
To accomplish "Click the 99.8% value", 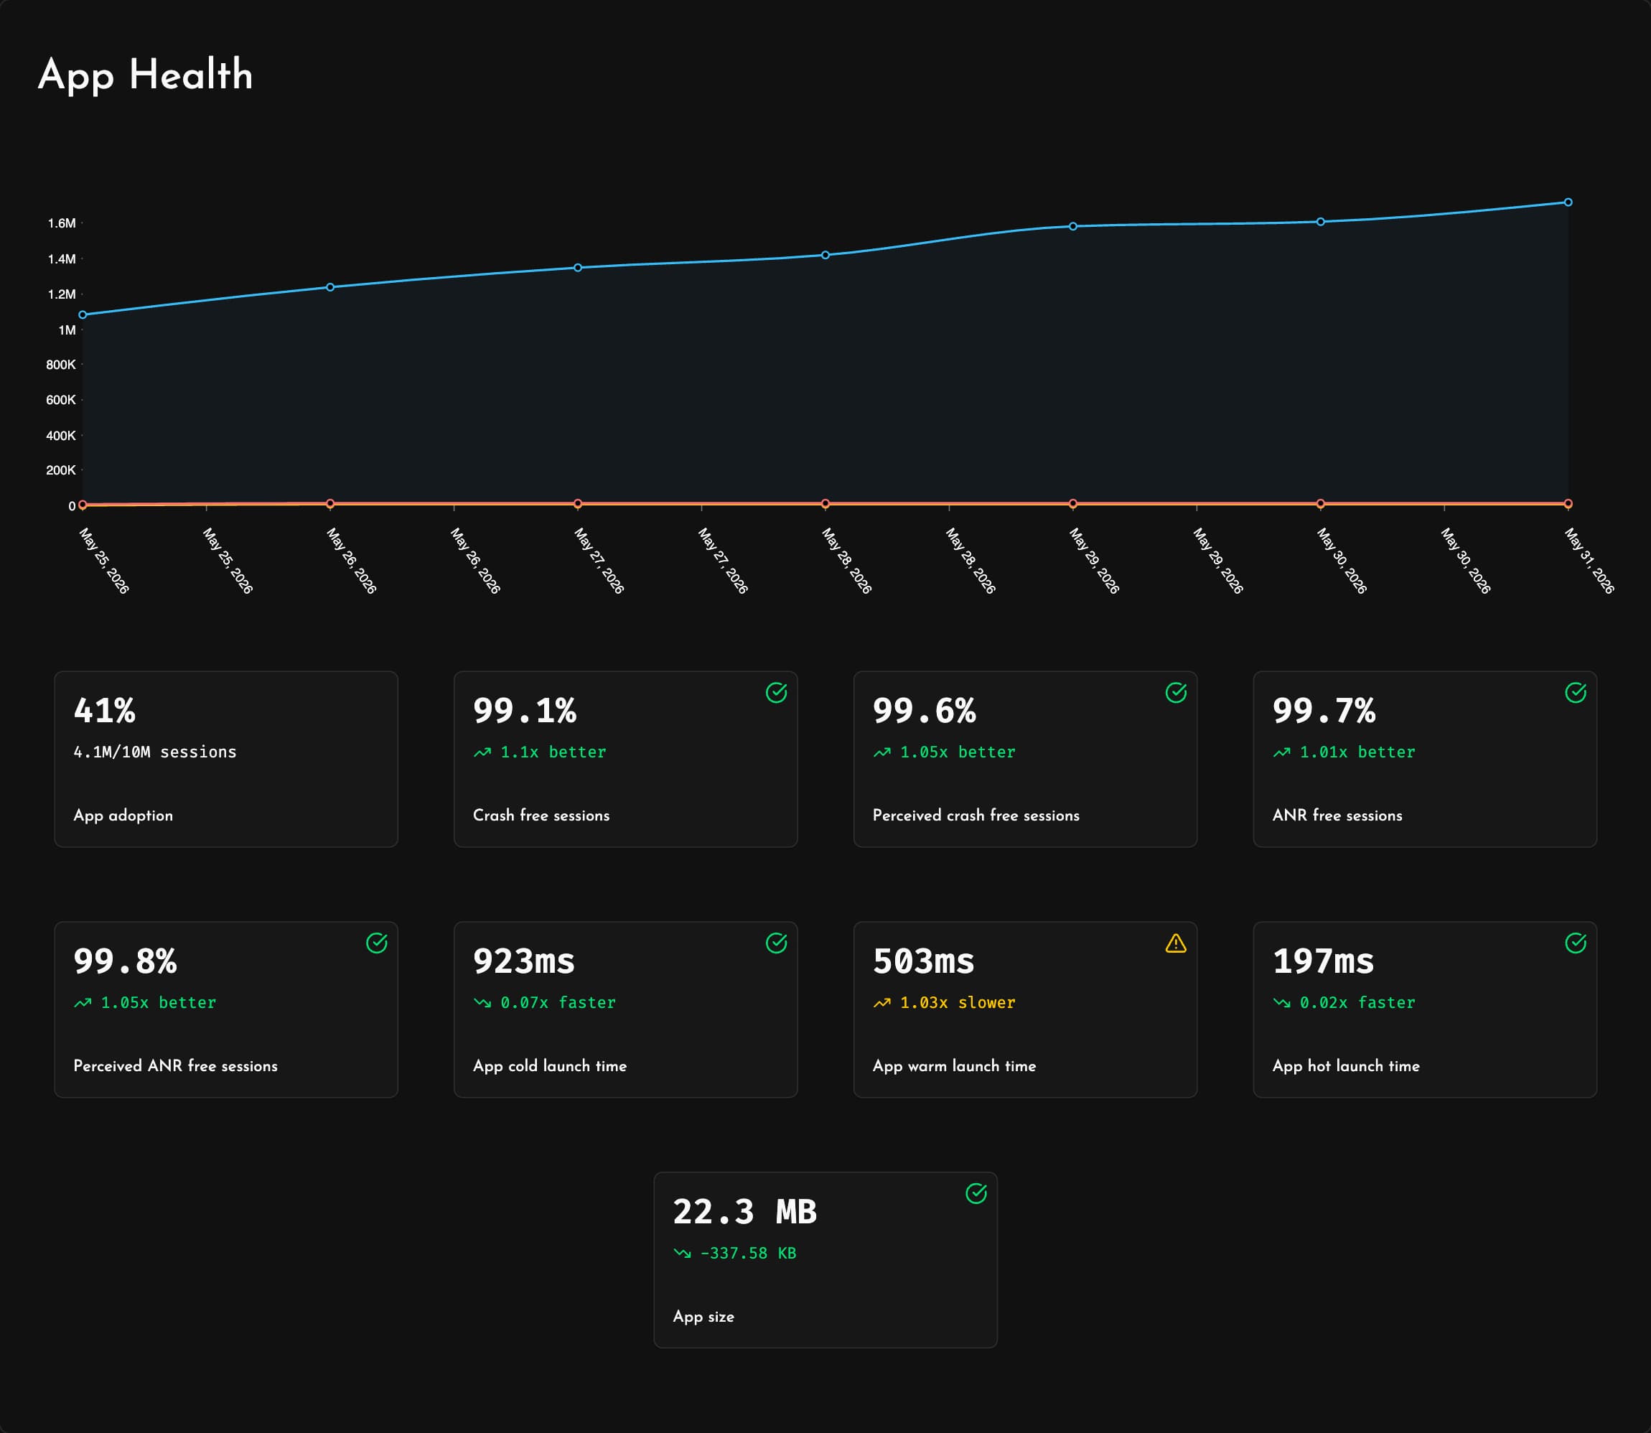I will tap(125, 961).
